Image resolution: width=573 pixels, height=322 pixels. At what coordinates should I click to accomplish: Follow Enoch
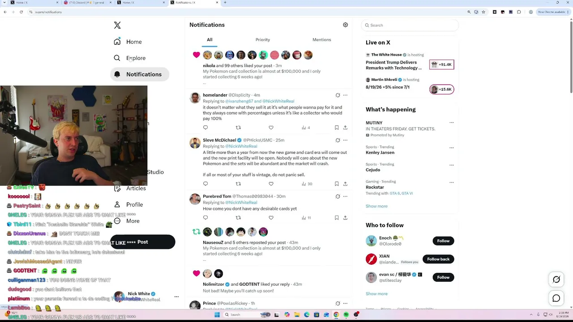pyautogui.click(x=443, y=241)
